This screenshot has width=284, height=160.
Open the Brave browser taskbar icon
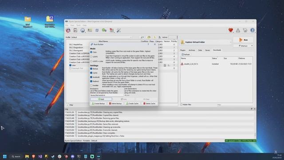coord(34,156)
